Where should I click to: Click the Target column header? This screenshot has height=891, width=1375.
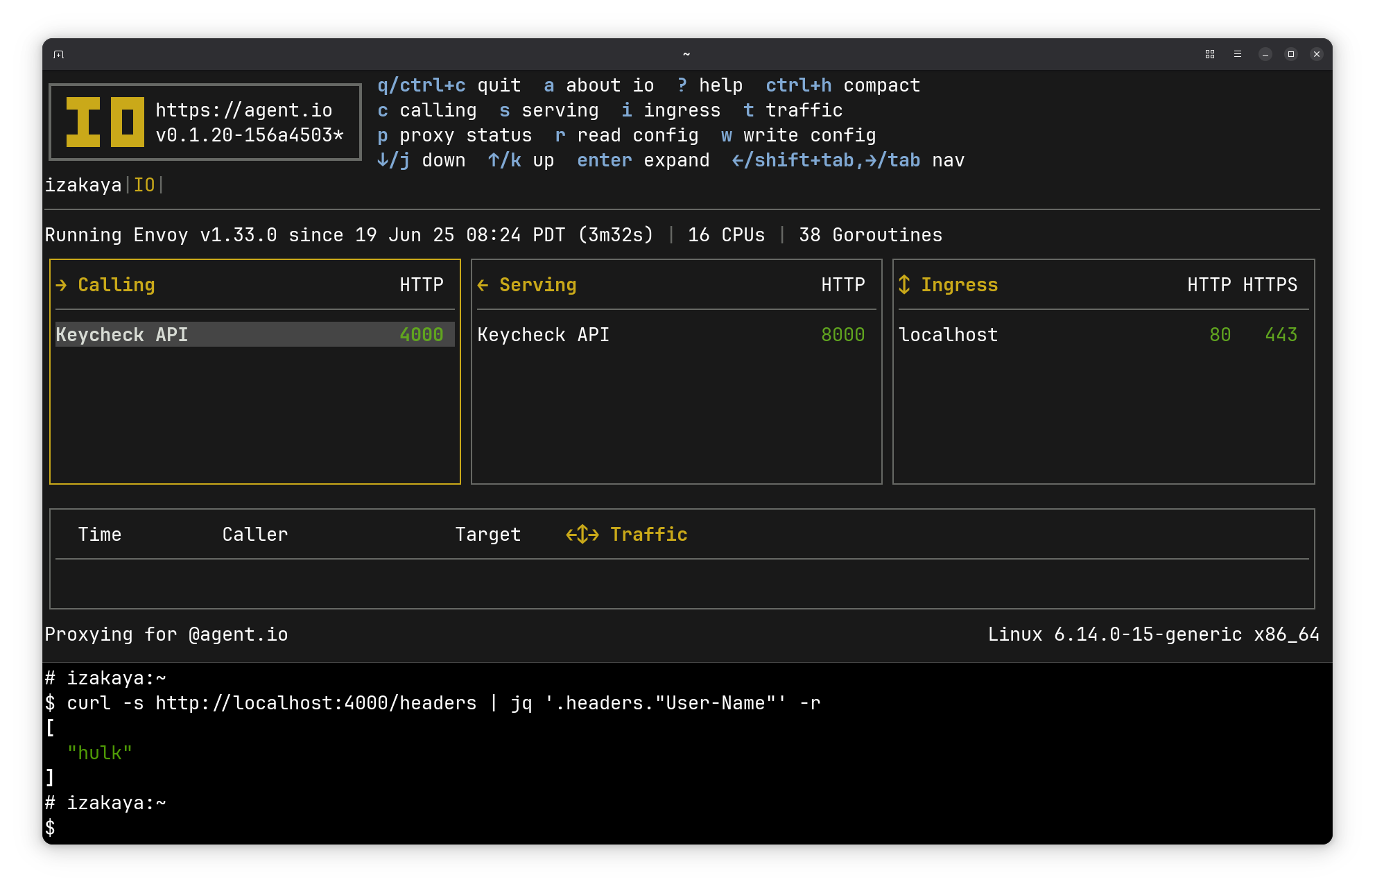pos(488,535)
